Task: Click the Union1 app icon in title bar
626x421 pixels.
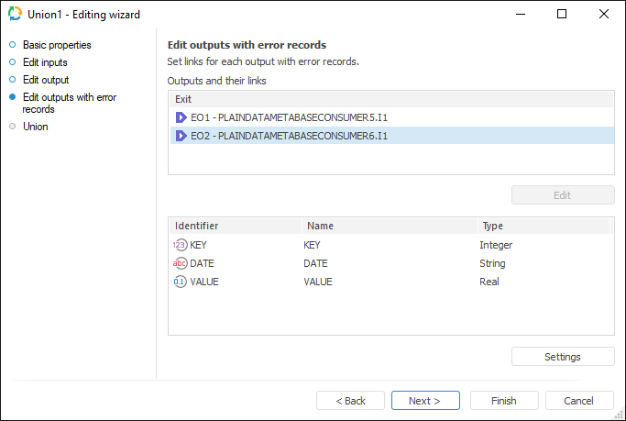Action: (15, 14)
